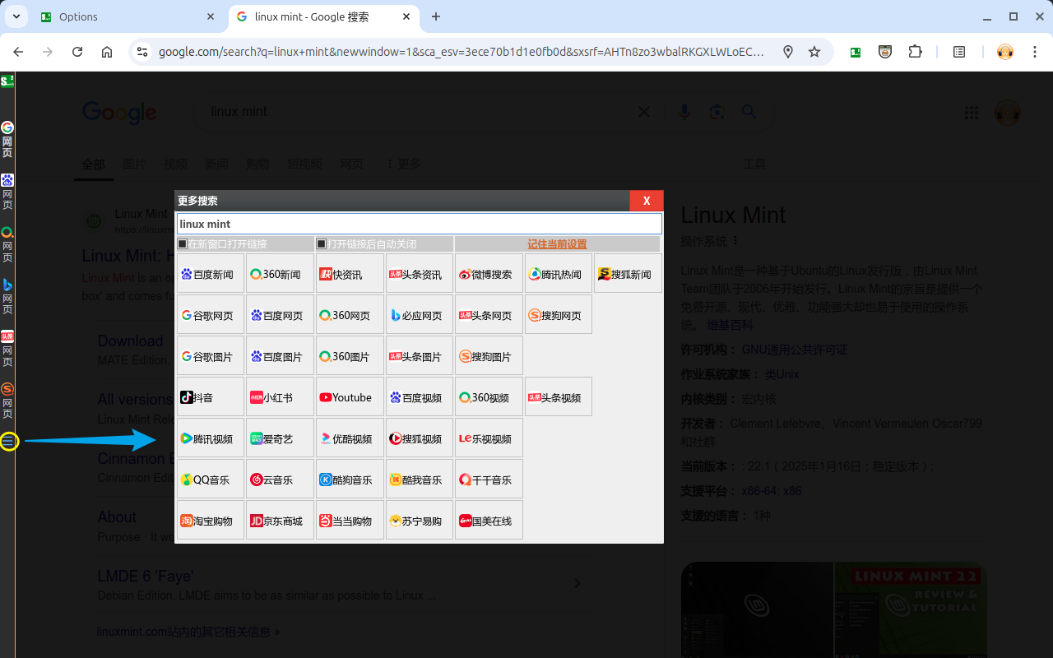Enable the 在新窗口打开链接 checkbox

tap(182, 243)
